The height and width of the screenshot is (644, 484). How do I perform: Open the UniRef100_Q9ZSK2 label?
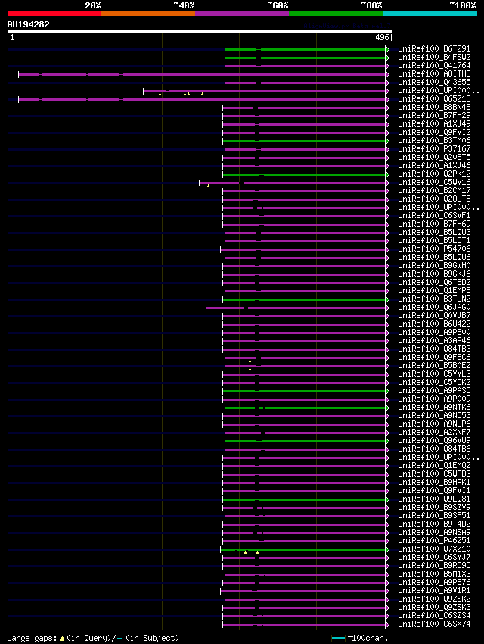point(434,599)
